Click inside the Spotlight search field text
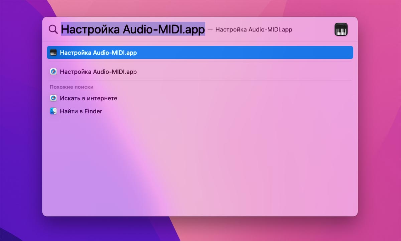Image resolution: width=401 pixels, height=241 pixels. click(133, 29)
